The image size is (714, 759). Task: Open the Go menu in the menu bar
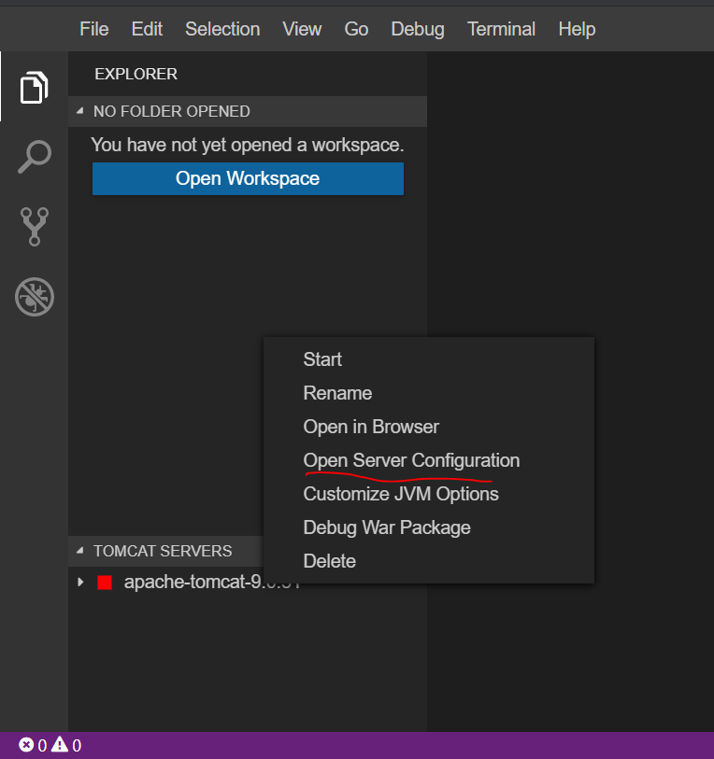356,29
